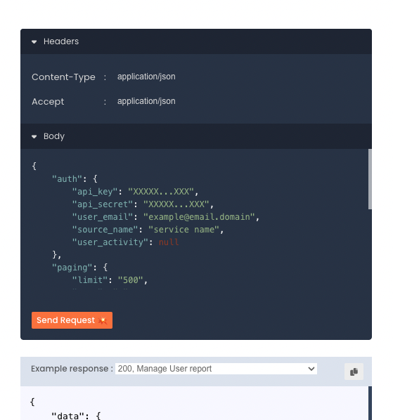Click the api_secret value in body
The width and height of the screenshot is (393, 420).
pos(176,204)
